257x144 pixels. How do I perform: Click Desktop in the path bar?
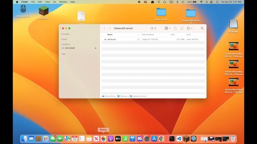(x=122, y=96)
